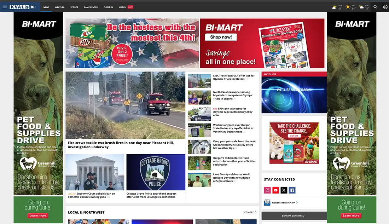Open the bottle hunt story thumbnail
The width and height of the screenshot is (389, 224).
(x=199, y=163)
